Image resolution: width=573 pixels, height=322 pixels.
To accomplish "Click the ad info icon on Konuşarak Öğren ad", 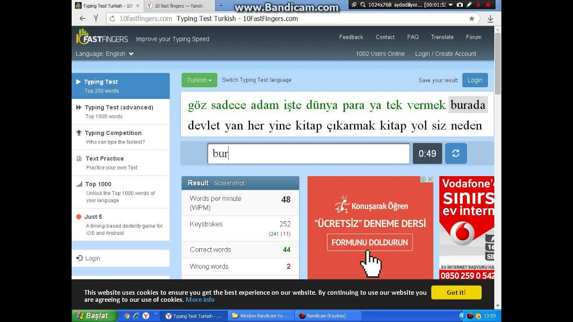I will [423, 179].
